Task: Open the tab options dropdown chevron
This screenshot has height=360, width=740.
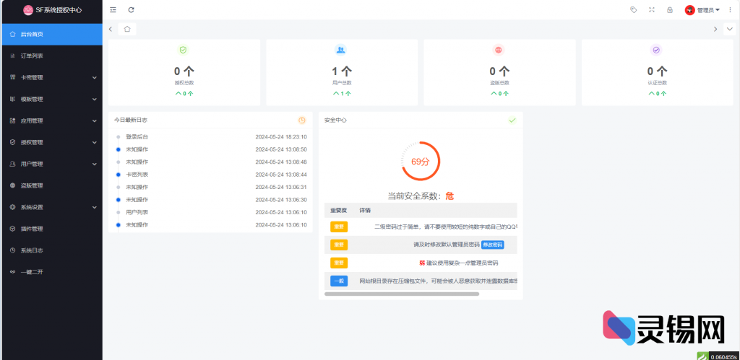Action: 730,29
